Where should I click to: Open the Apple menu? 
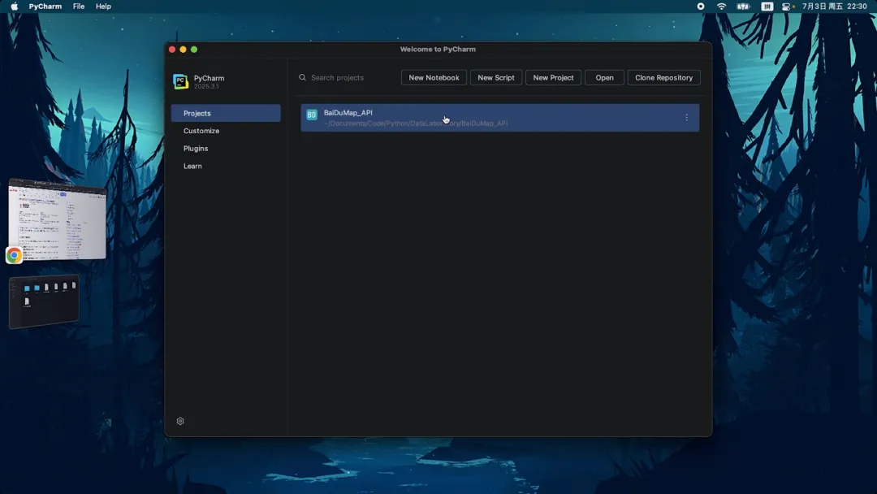click(14, 6)
